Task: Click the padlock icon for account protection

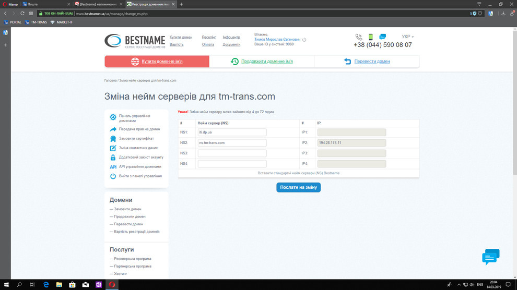Action: tap(113, 158)
